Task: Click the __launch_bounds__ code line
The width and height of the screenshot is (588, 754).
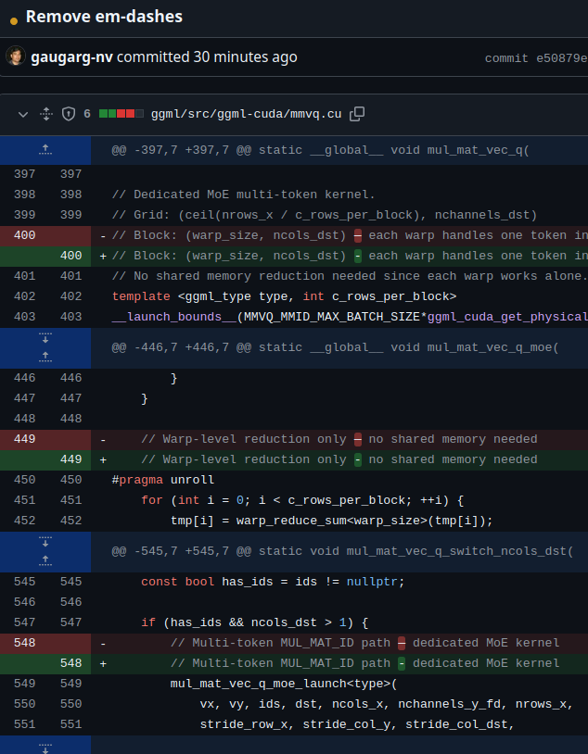Action: [350, 317]
